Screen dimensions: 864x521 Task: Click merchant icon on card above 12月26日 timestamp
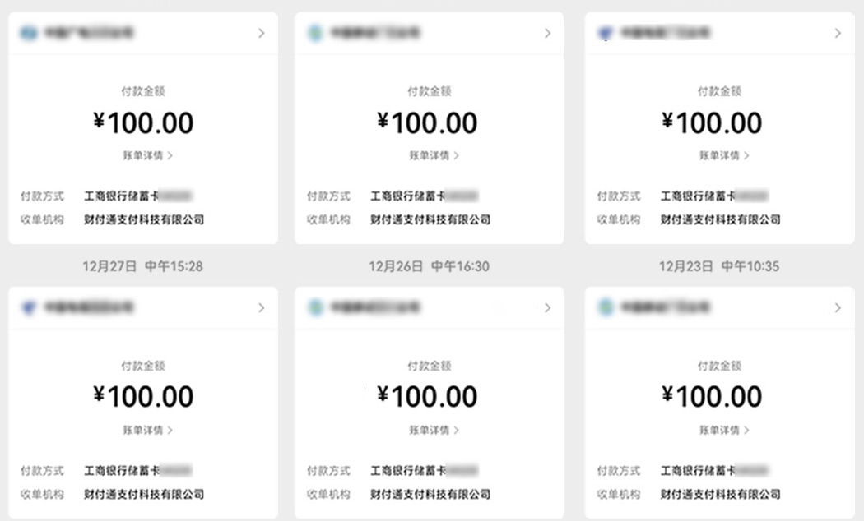(315, 34)
